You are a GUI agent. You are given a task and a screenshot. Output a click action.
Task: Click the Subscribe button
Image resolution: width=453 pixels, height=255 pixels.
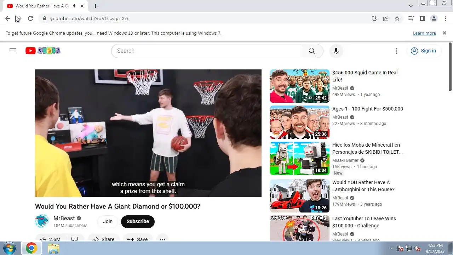tap(138, 221)
